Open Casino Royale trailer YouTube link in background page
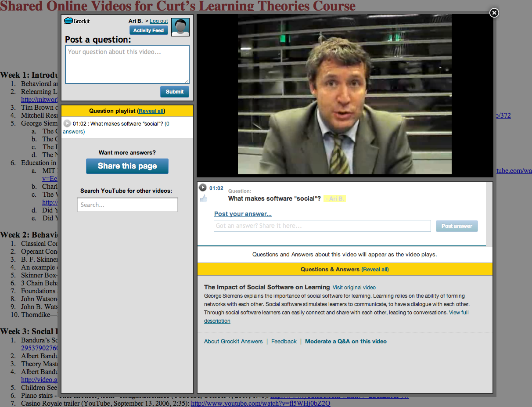The image size is (532, 407). (261, 403)
